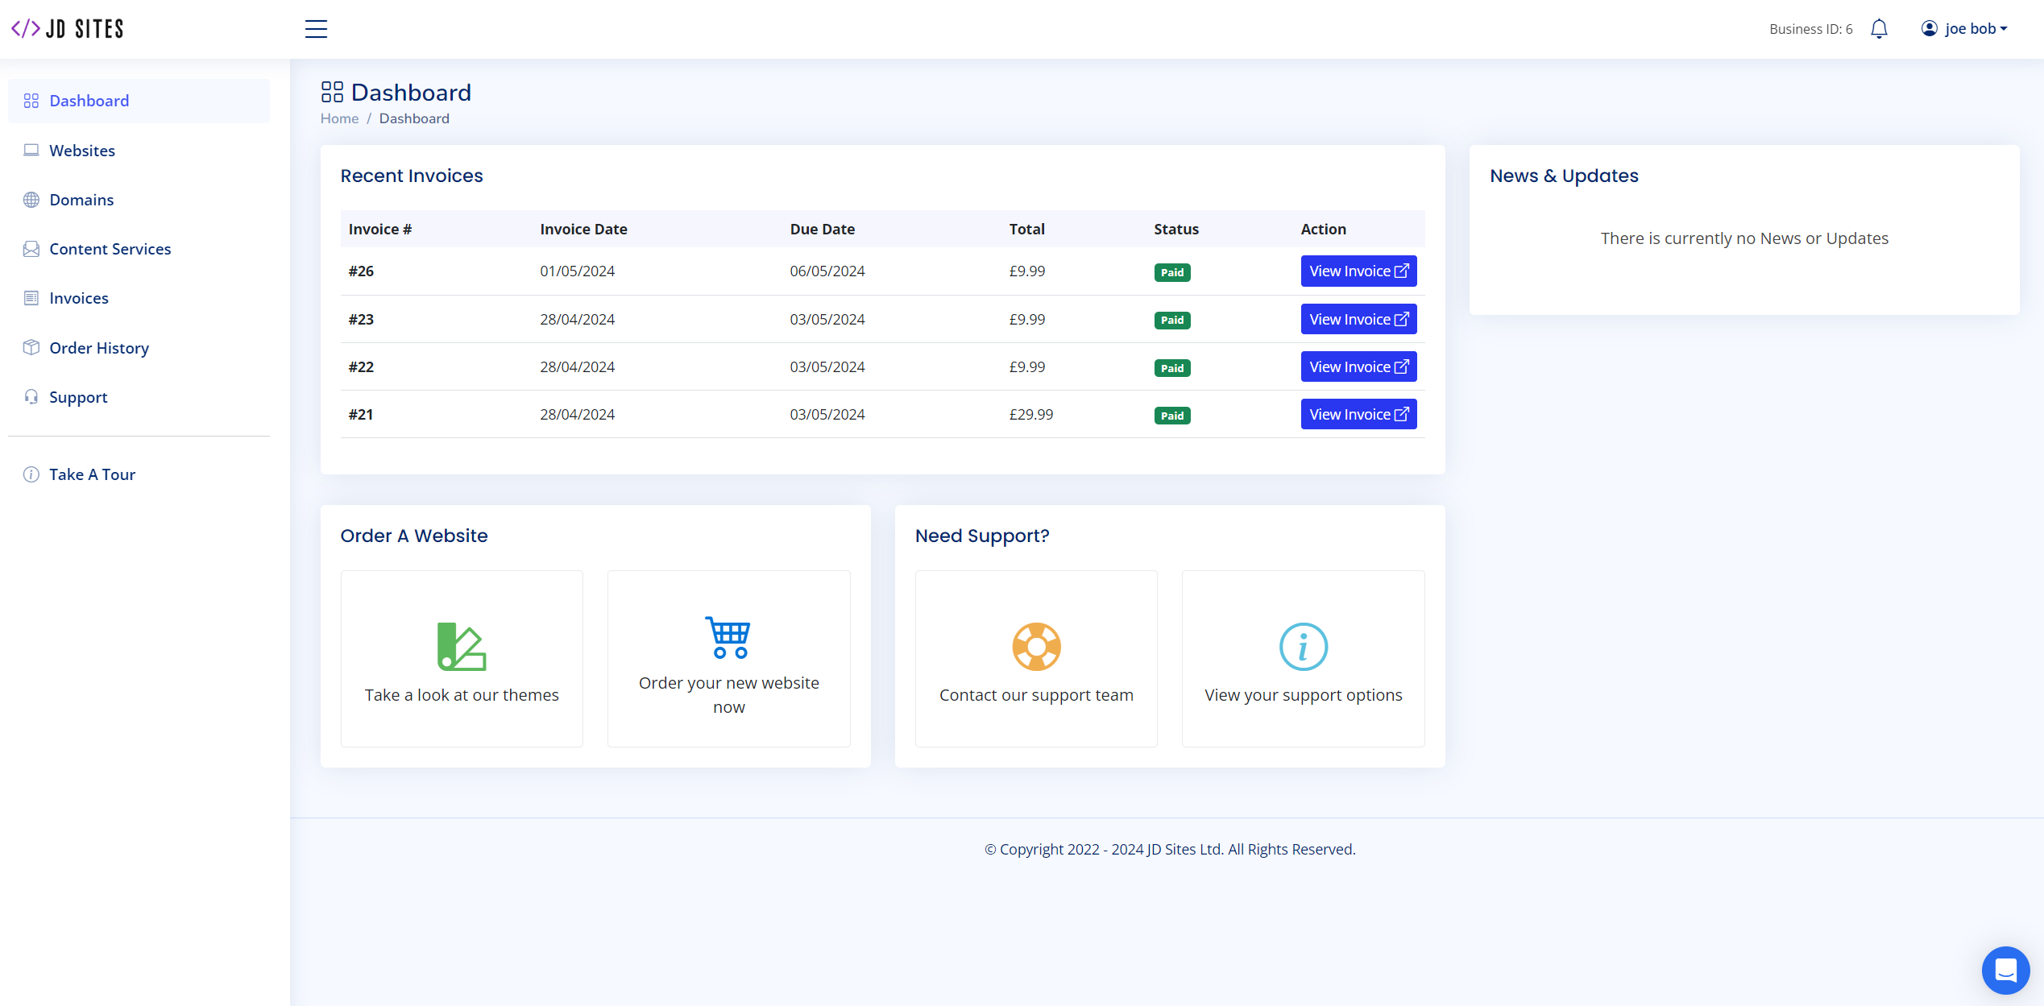Image resolution: width=2044 pixels, height=1006 pixels.
Task: Click the Support headset icon
Action: click(x=31, y=396)
